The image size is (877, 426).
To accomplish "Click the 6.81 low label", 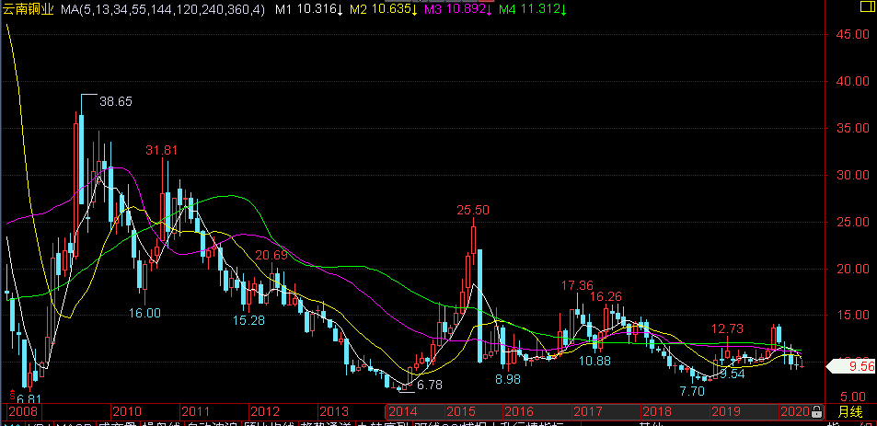I will pyautogui.click(x=29, y=399).
